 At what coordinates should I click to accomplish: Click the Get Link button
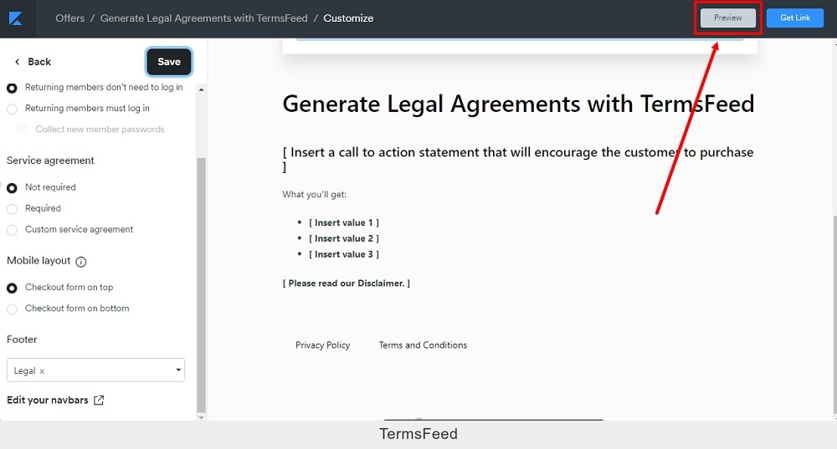click(795, 18)
